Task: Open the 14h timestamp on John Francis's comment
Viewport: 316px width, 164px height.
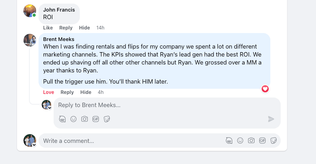Action: pyautogui.click(x=100, y=28)
